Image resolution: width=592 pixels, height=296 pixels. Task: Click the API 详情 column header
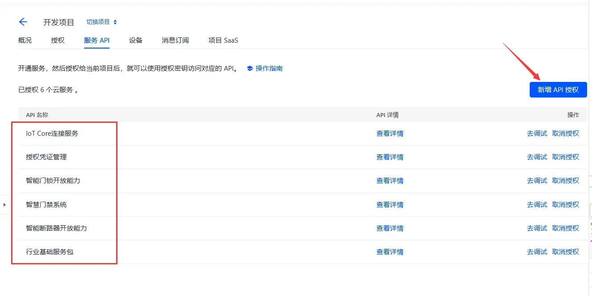pyautogui.click(x=388, y=115)
